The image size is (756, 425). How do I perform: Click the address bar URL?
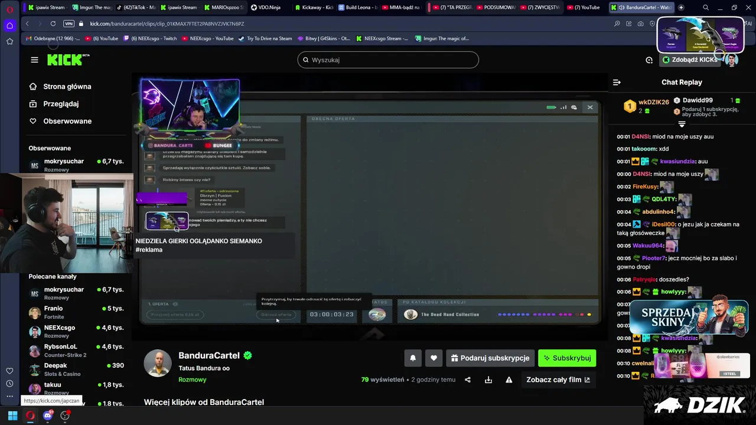167,24
